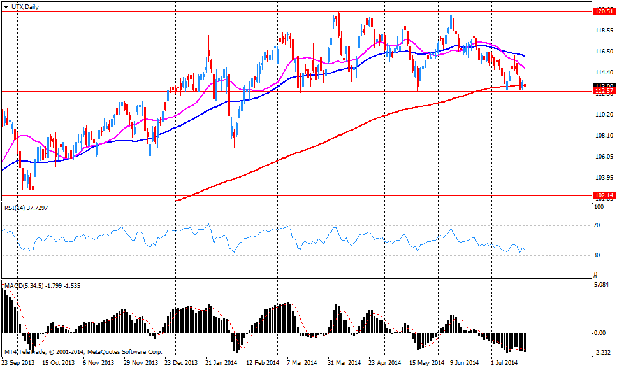Click the 108.10 price axis value
The image size is (617, 368).
pos(604,136)
